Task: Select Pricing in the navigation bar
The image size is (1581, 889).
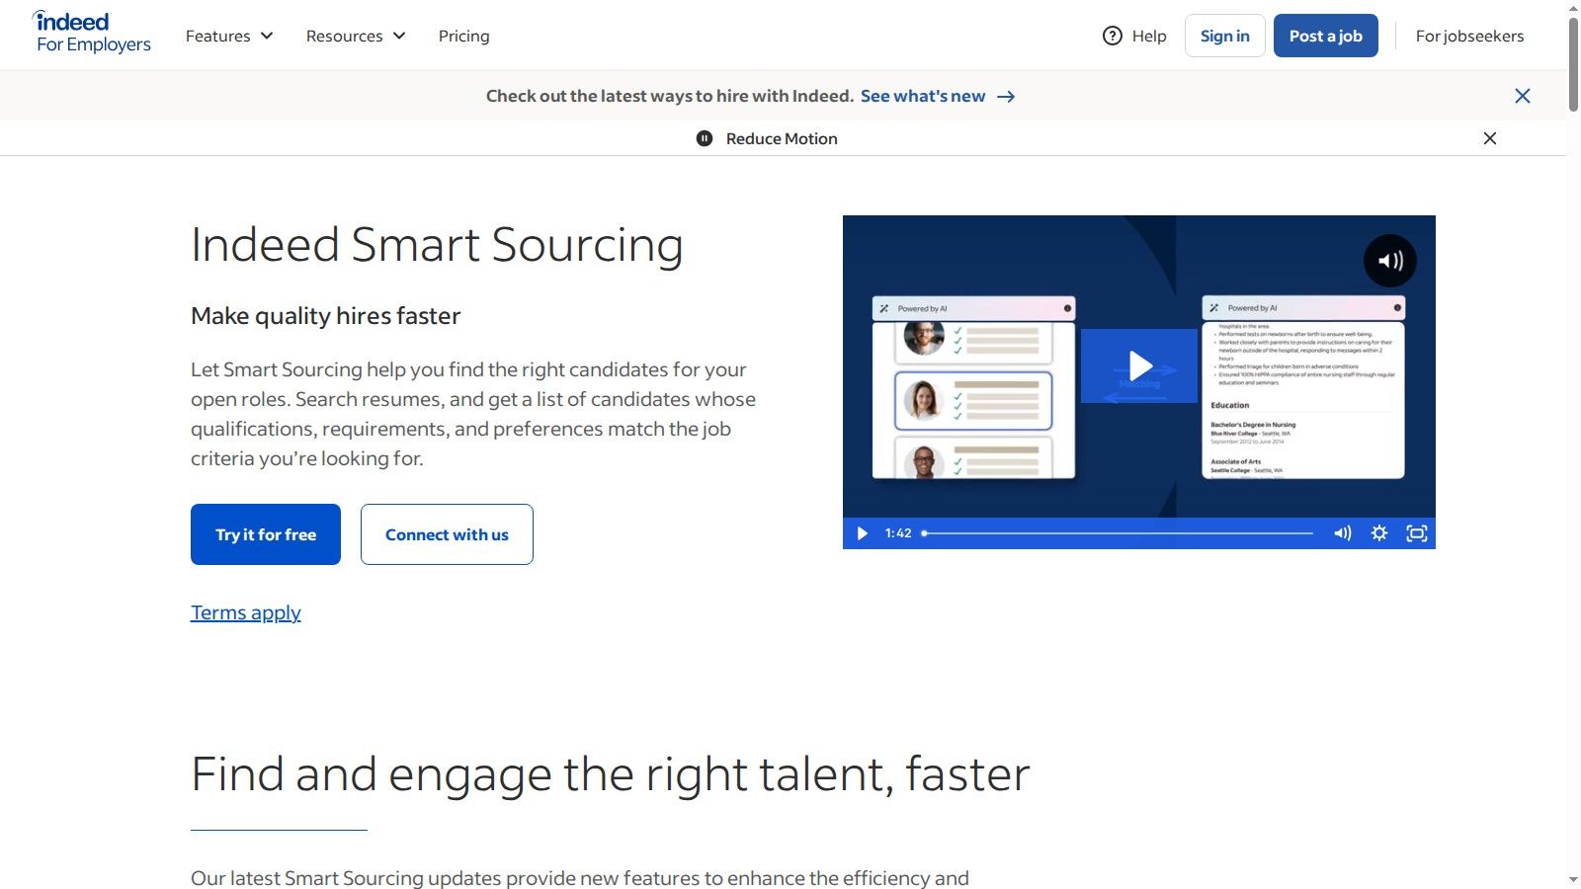Action: [x=463, y=36]
